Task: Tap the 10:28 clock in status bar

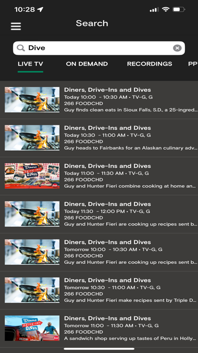Action: (x=25, y=10)
